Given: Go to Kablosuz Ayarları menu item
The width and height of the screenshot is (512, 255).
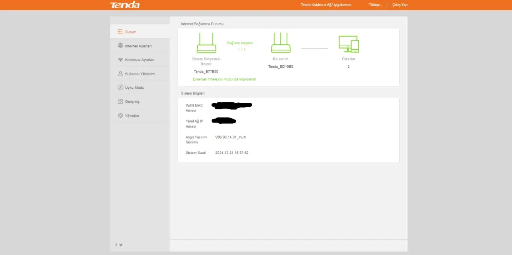Looking at the screenshot, I should click(140, 60).
